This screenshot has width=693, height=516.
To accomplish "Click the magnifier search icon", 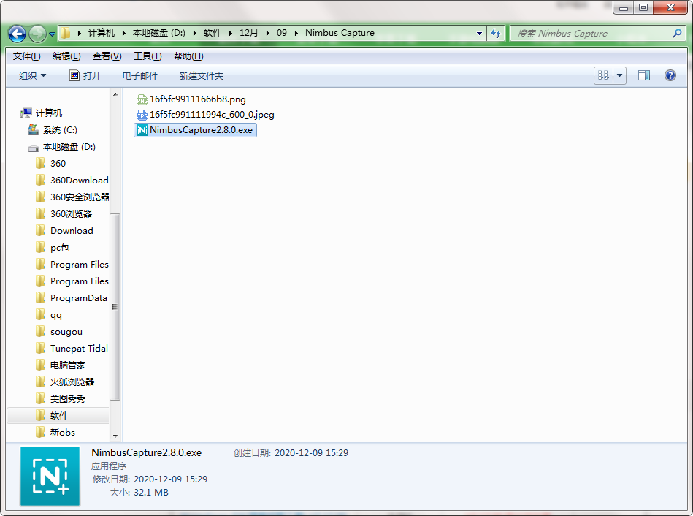I will [x=677, y=33].
